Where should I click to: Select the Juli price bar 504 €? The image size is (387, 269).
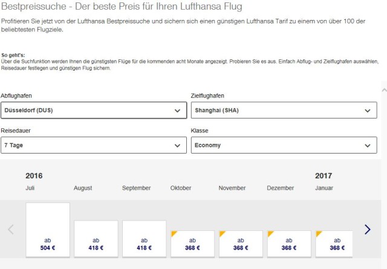[x=48, y=230]
